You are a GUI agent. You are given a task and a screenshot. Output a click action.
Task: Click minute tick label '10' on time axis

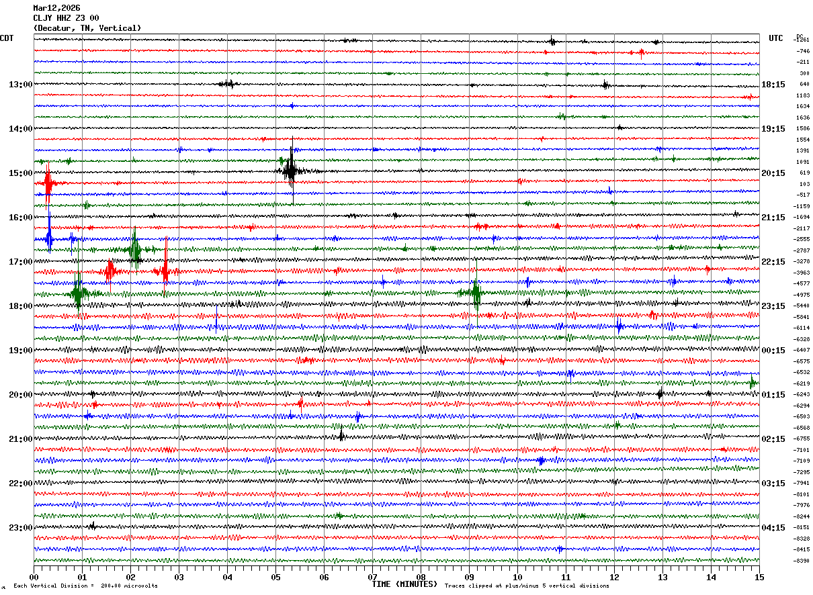[x=517, y=577]
